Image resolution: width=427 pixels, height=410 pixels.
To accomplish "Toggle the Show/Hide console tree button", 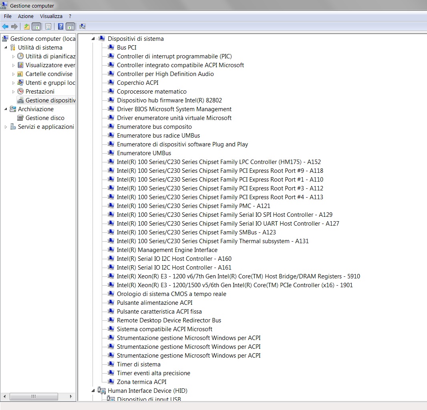I will pyautogui.click(x=36, y=26).
